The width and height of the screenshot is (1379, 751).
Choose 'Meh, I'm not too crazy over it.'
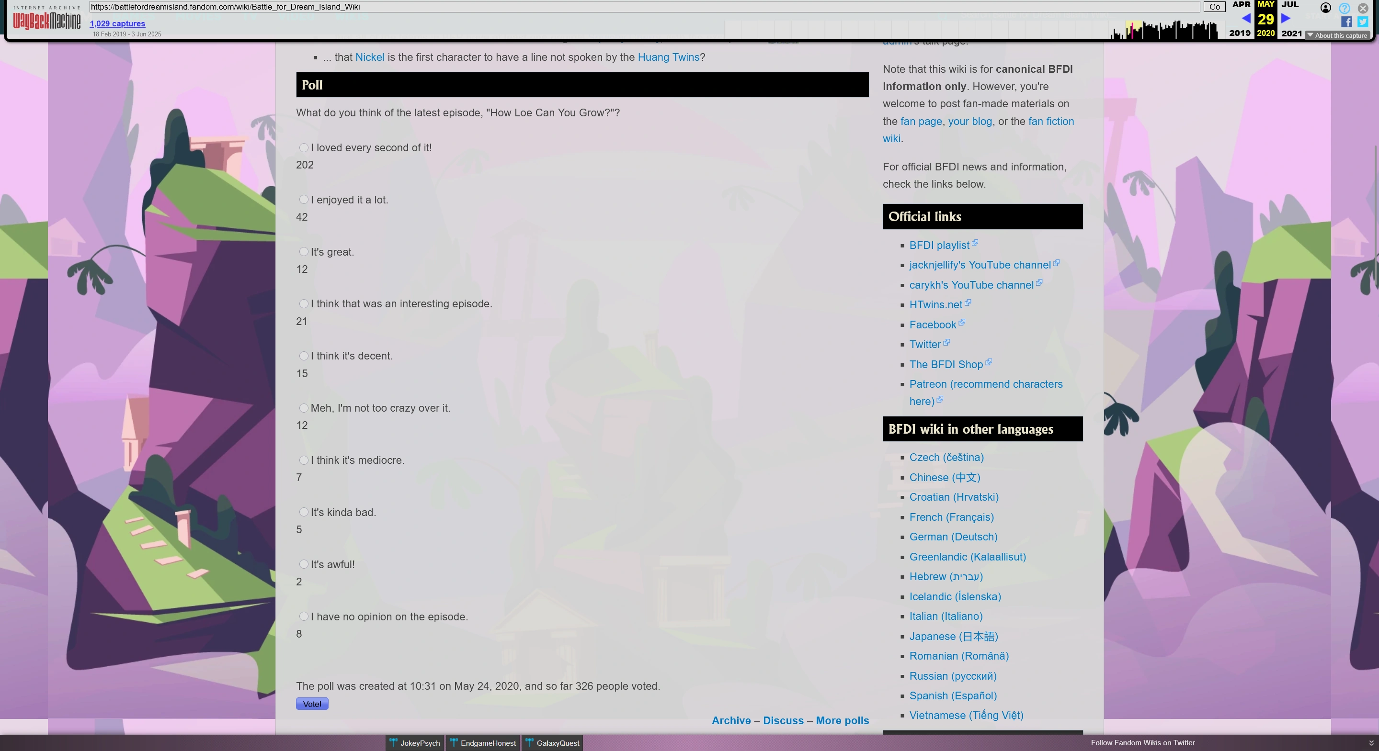[x=304, y=408]
